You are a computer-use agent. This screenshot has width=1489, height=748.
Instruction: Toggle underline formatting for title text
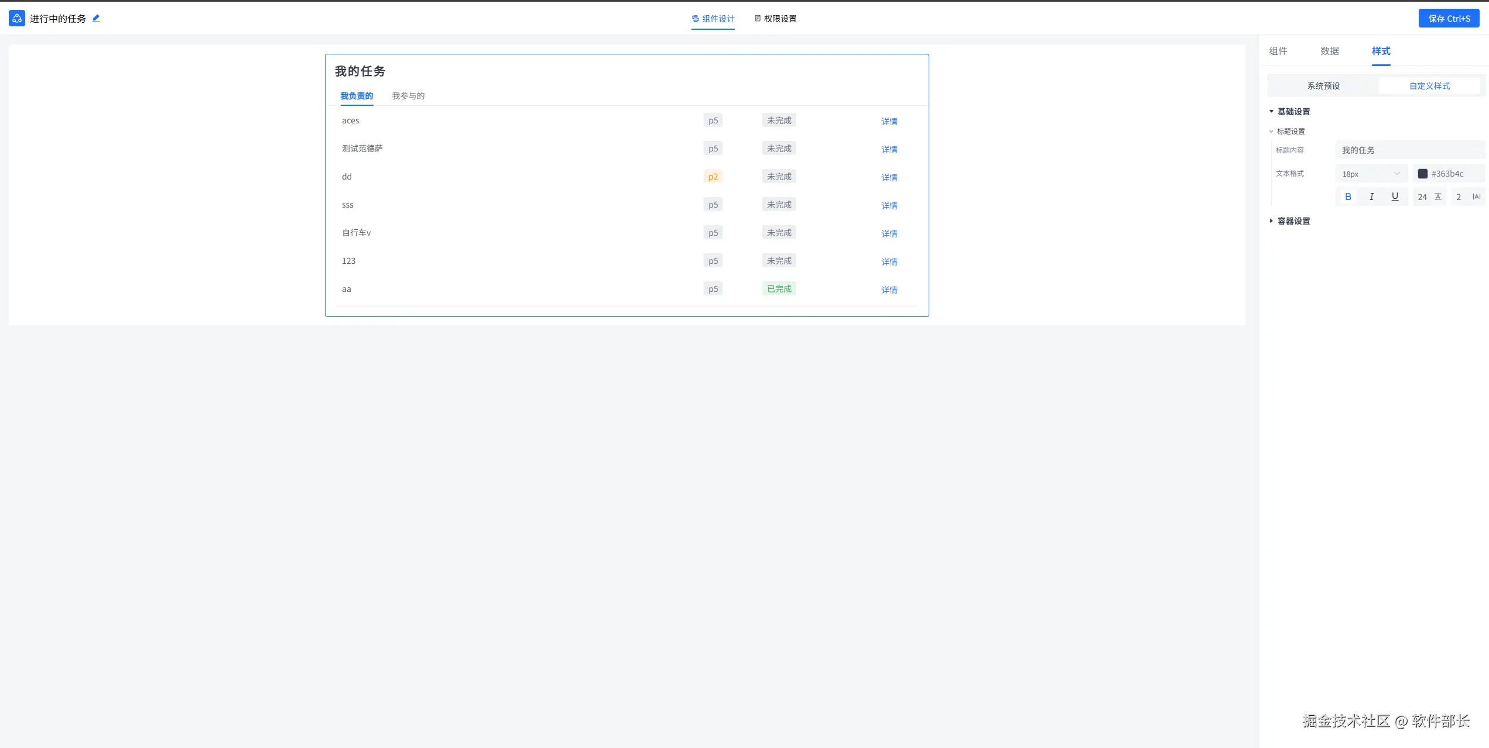point(1395,197)
